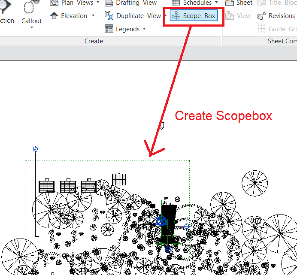Viewport: 297px width, 275px height.
Task: Click the Schedules icon
Action: click(176, 3)
